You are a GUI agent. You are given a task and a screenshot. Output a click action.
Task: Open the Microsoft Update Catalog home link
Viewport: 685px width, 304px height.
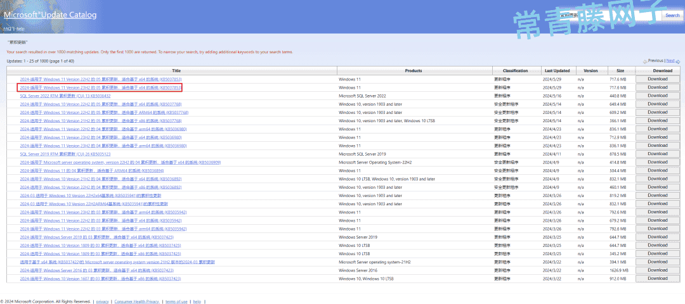(x=50, y=15)
